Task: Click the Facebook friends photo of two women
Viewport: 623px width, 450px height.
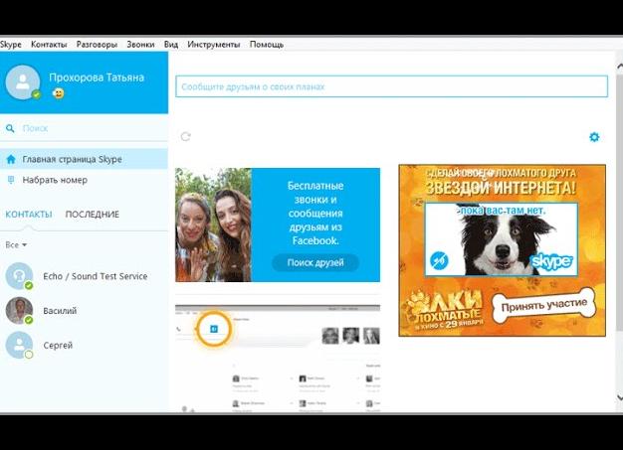Action: pos(213,225)
